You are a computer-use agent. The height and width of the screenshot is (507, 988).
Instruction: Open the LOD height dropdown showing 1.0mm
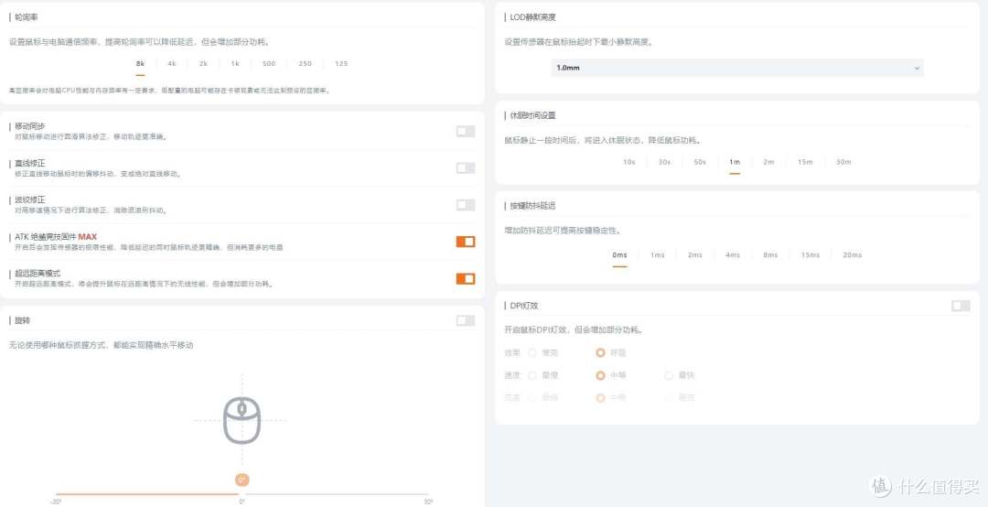[x=737, y=68]
